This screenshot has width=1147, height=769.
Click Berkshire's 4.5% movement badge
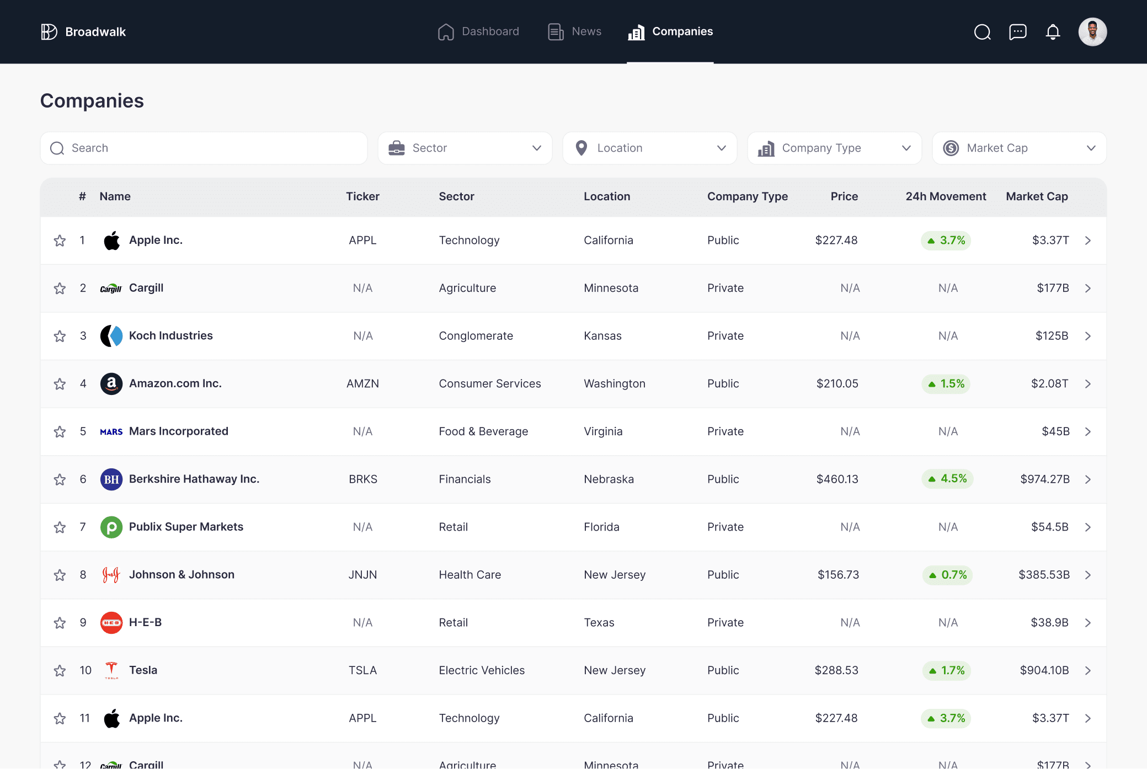click(947, 479)
